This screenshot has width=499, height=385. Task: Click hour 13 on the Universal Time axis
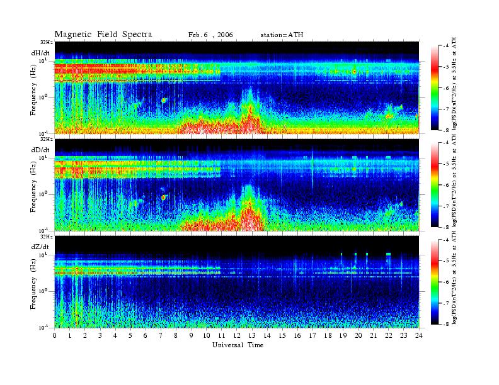pos(252,336)
